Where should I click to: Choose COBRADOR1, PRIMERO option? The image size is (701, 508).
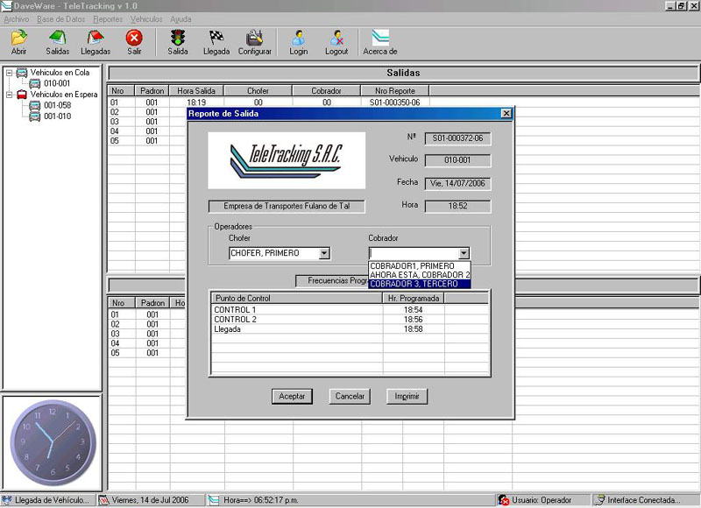click(x=412, y=265)
